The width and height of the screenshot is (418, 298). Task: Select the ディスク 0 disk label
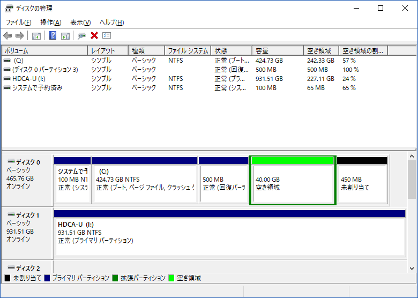pyautogui.click(x=27, y=180)
